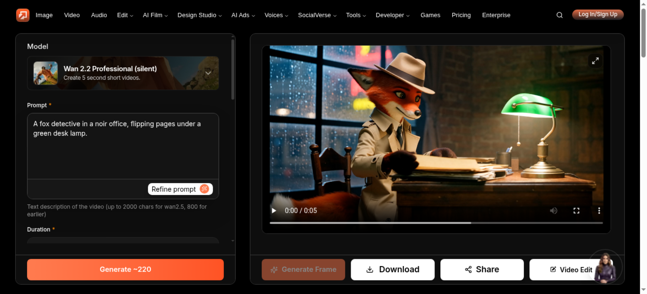
Task: Mute the video with the speaker icon
Action: coord(554,210)
